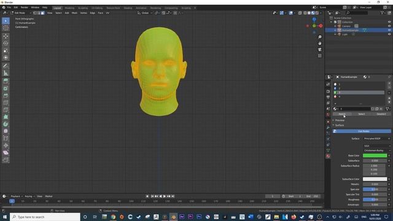The image size is (393, 221).
Task: Open the Modifiers wrench properties tab
Action: point(328,127)
